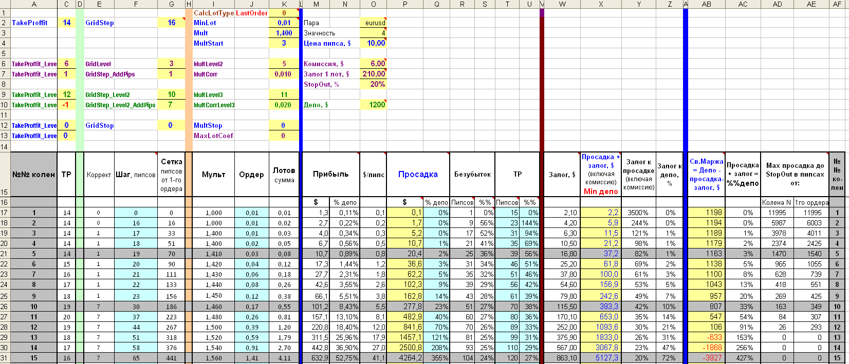Select the MaxLotCoef label cell

click(213, 136)
